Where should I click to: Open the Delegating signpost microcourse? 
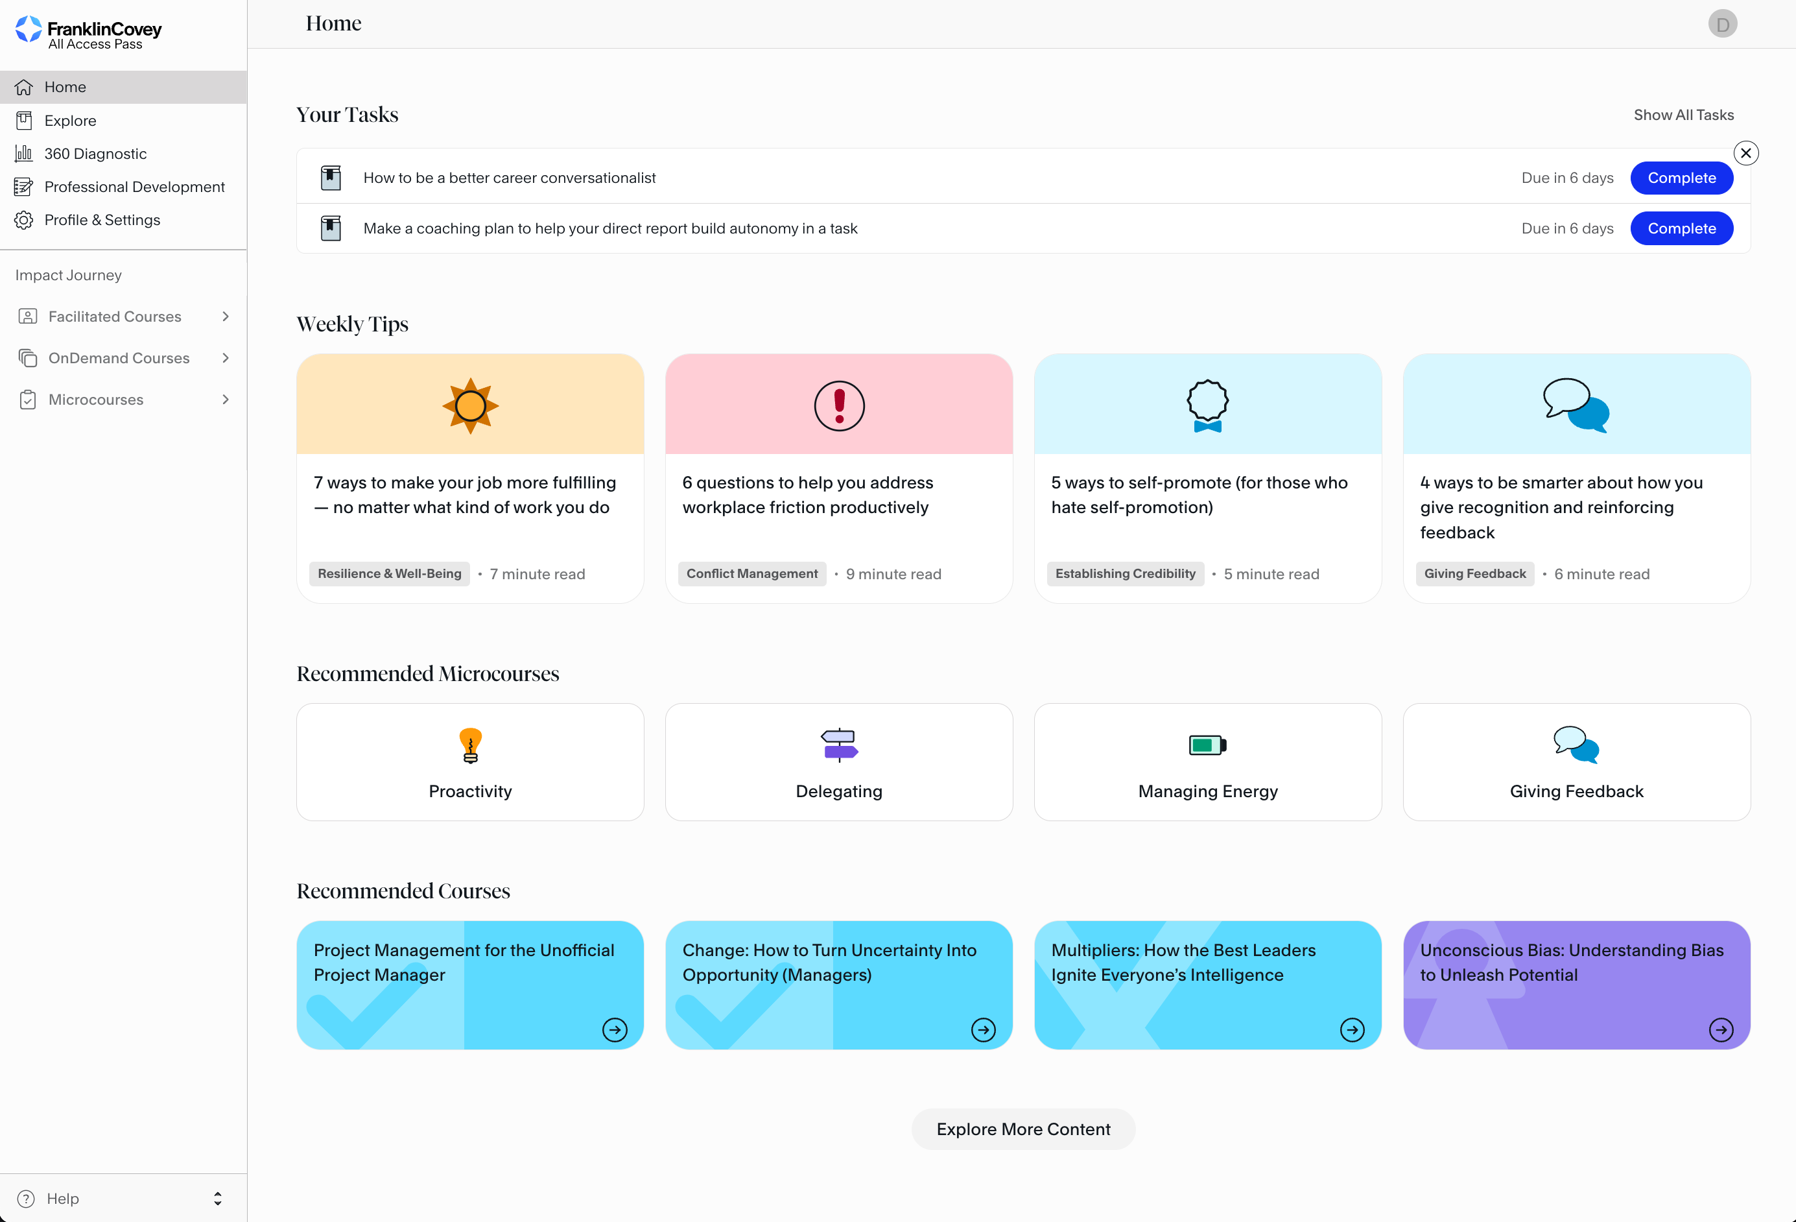[x=838, y=761]
